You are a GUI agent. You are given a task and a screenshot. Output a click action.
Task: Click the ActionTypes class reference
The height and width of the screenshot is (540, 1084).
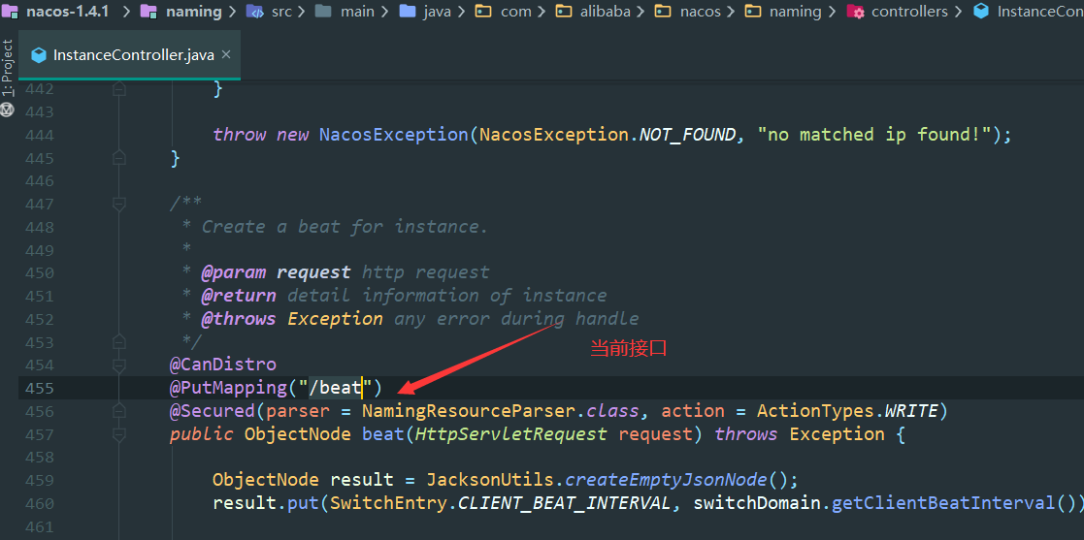[x=816, y=412]
